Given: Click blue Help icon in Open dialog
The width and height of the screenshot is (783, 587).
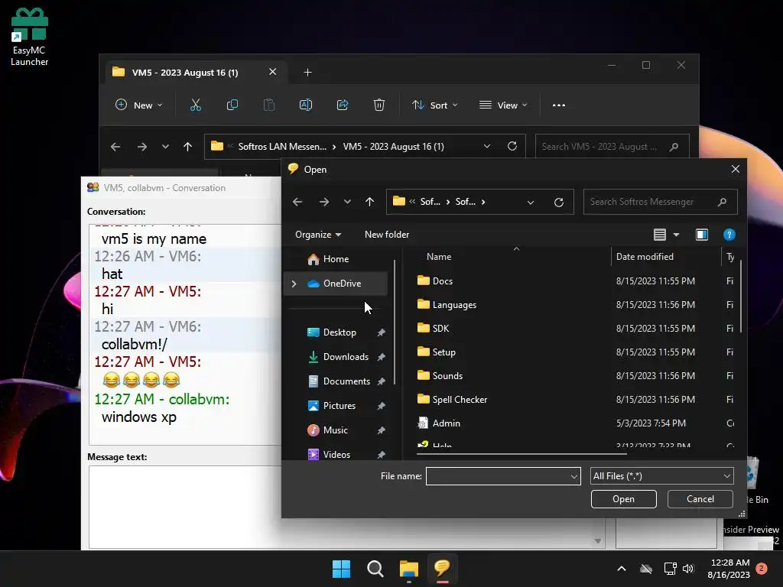Looking at the screenshot, I should pyautogui.click(x=729, y=235).
